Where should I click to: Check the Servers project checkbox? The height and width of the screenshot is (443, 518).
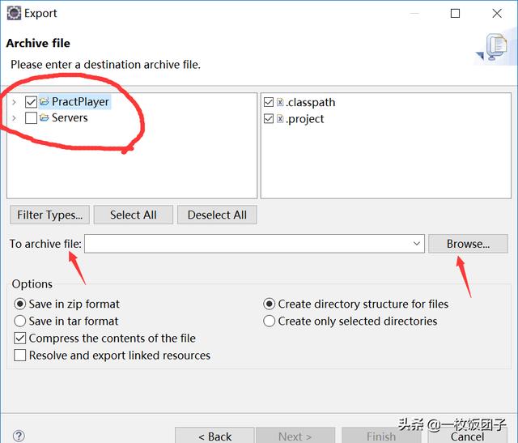pos(31,118)
